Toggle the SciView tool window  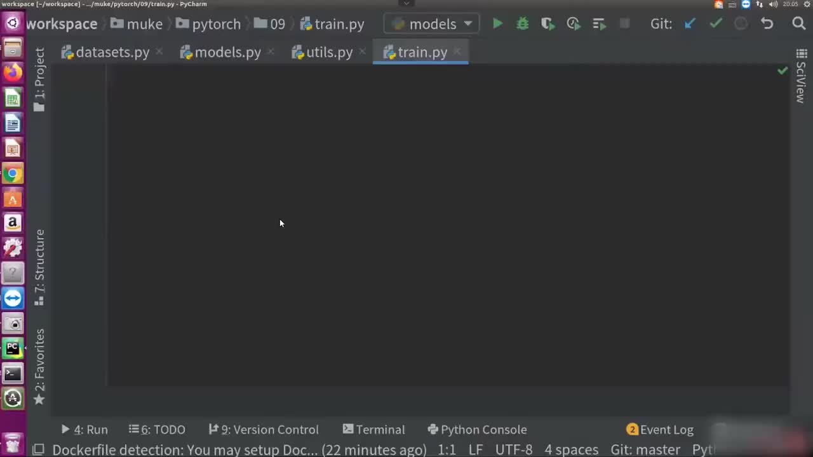click(x=801, y=77)
